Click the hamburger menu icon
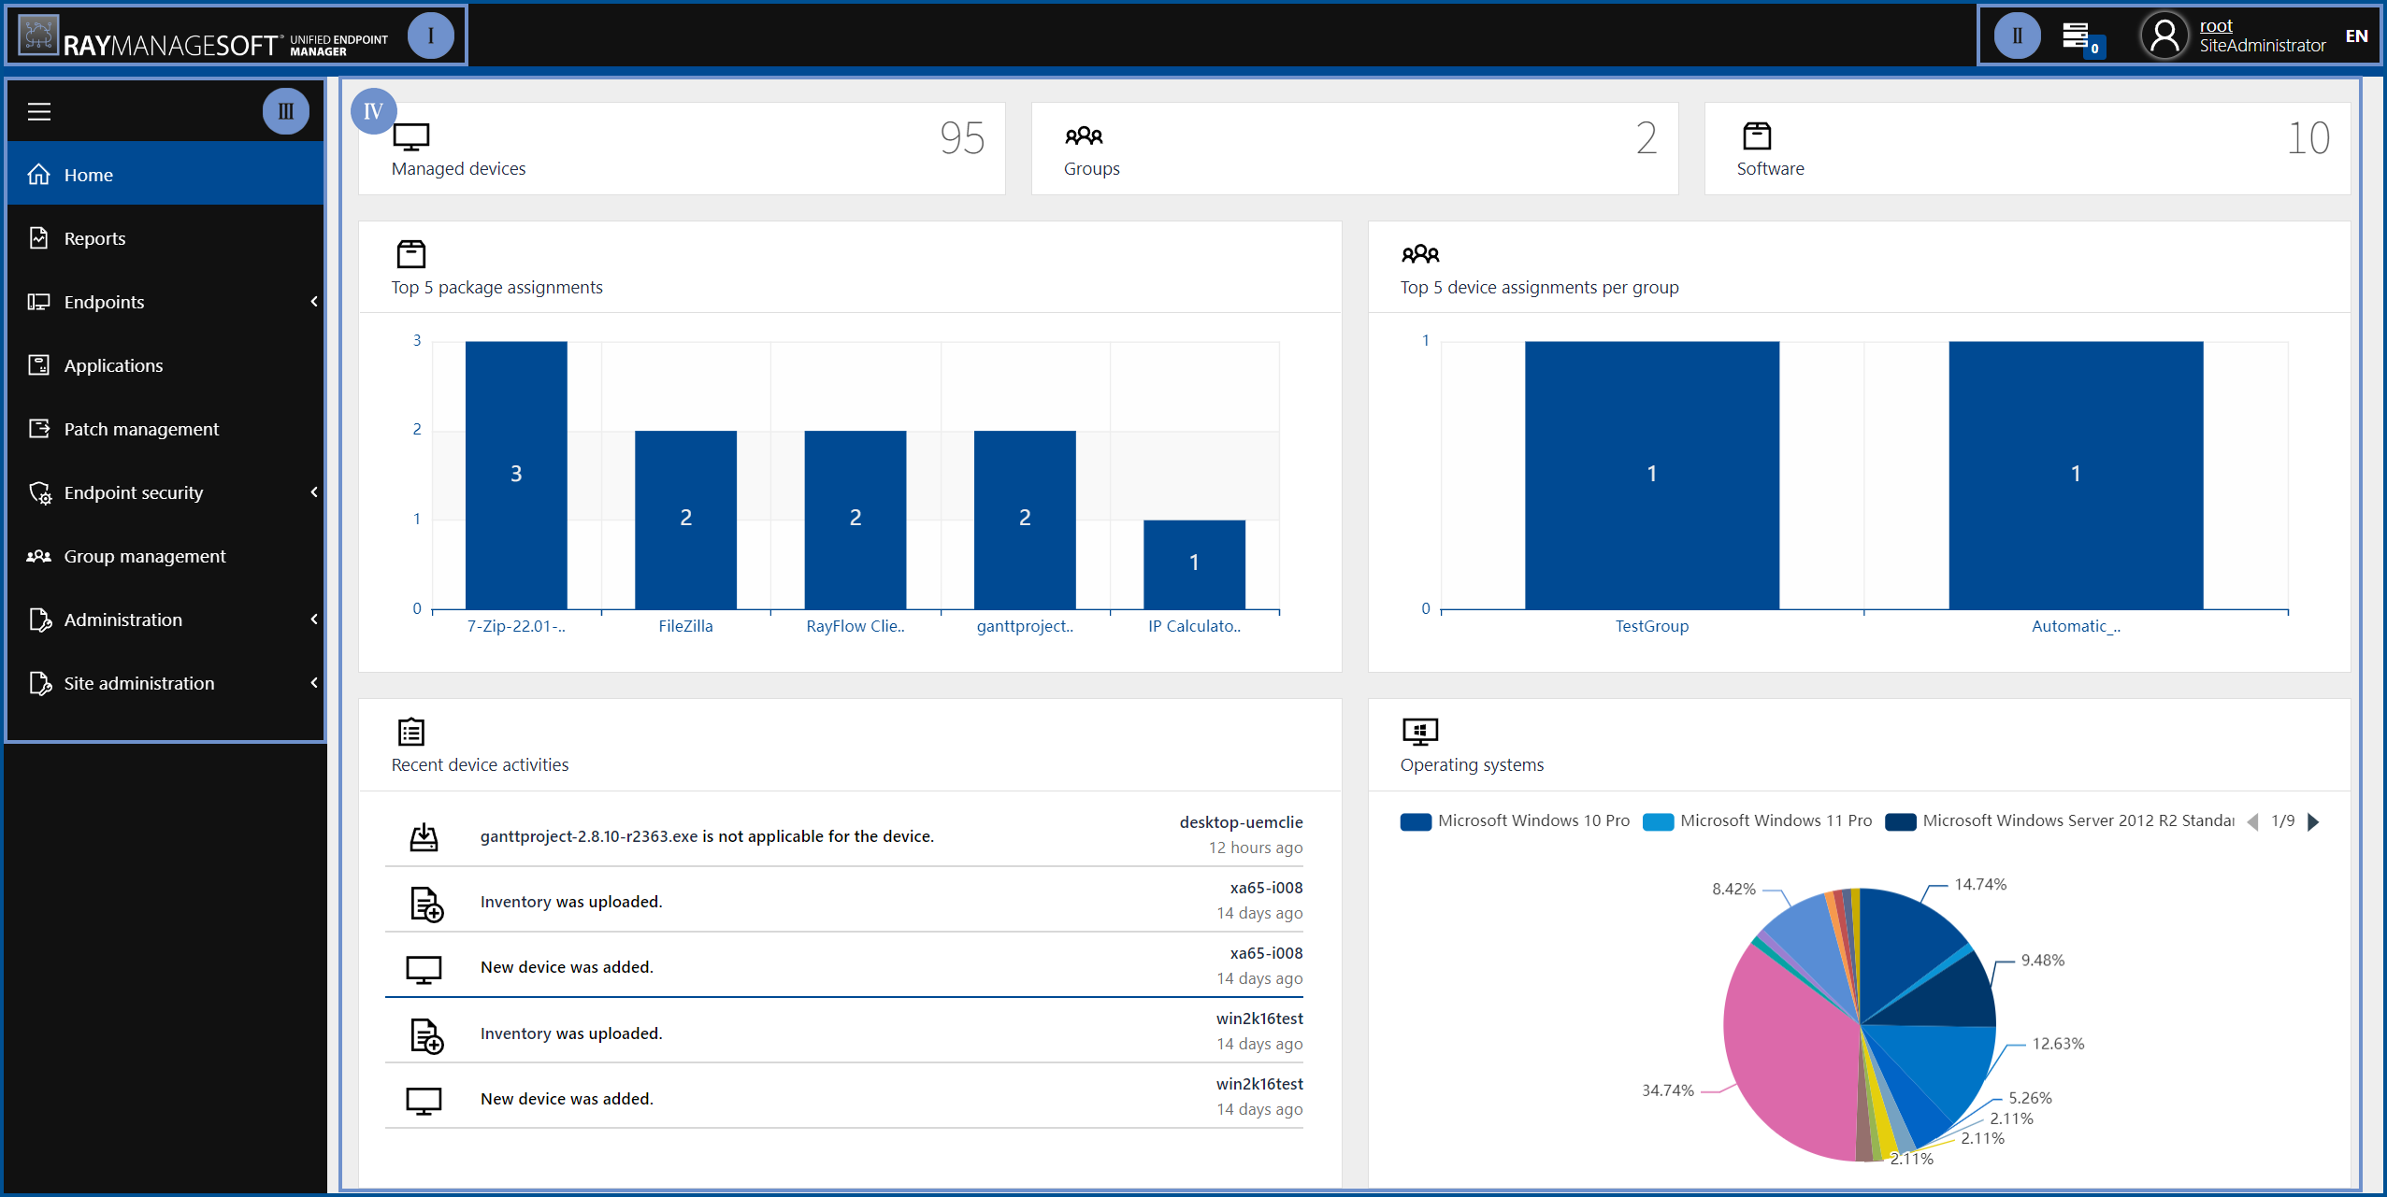This screenshot has width=2387, height=1197. click(x=39, y=112)
